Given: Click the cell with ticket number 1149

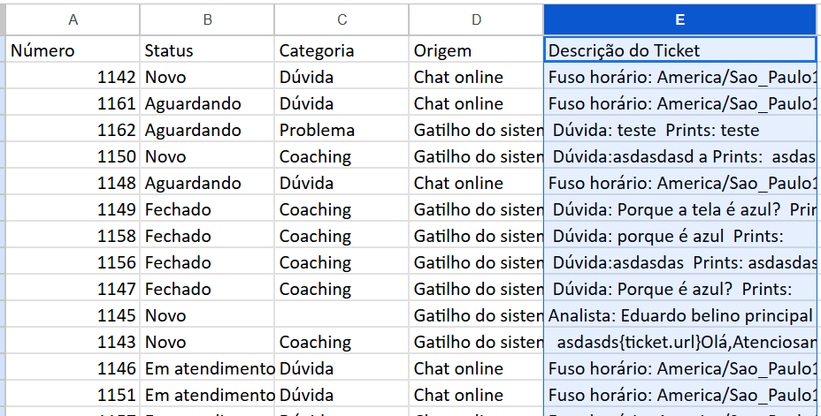Looking at the screenshot, I should [73, 209].
